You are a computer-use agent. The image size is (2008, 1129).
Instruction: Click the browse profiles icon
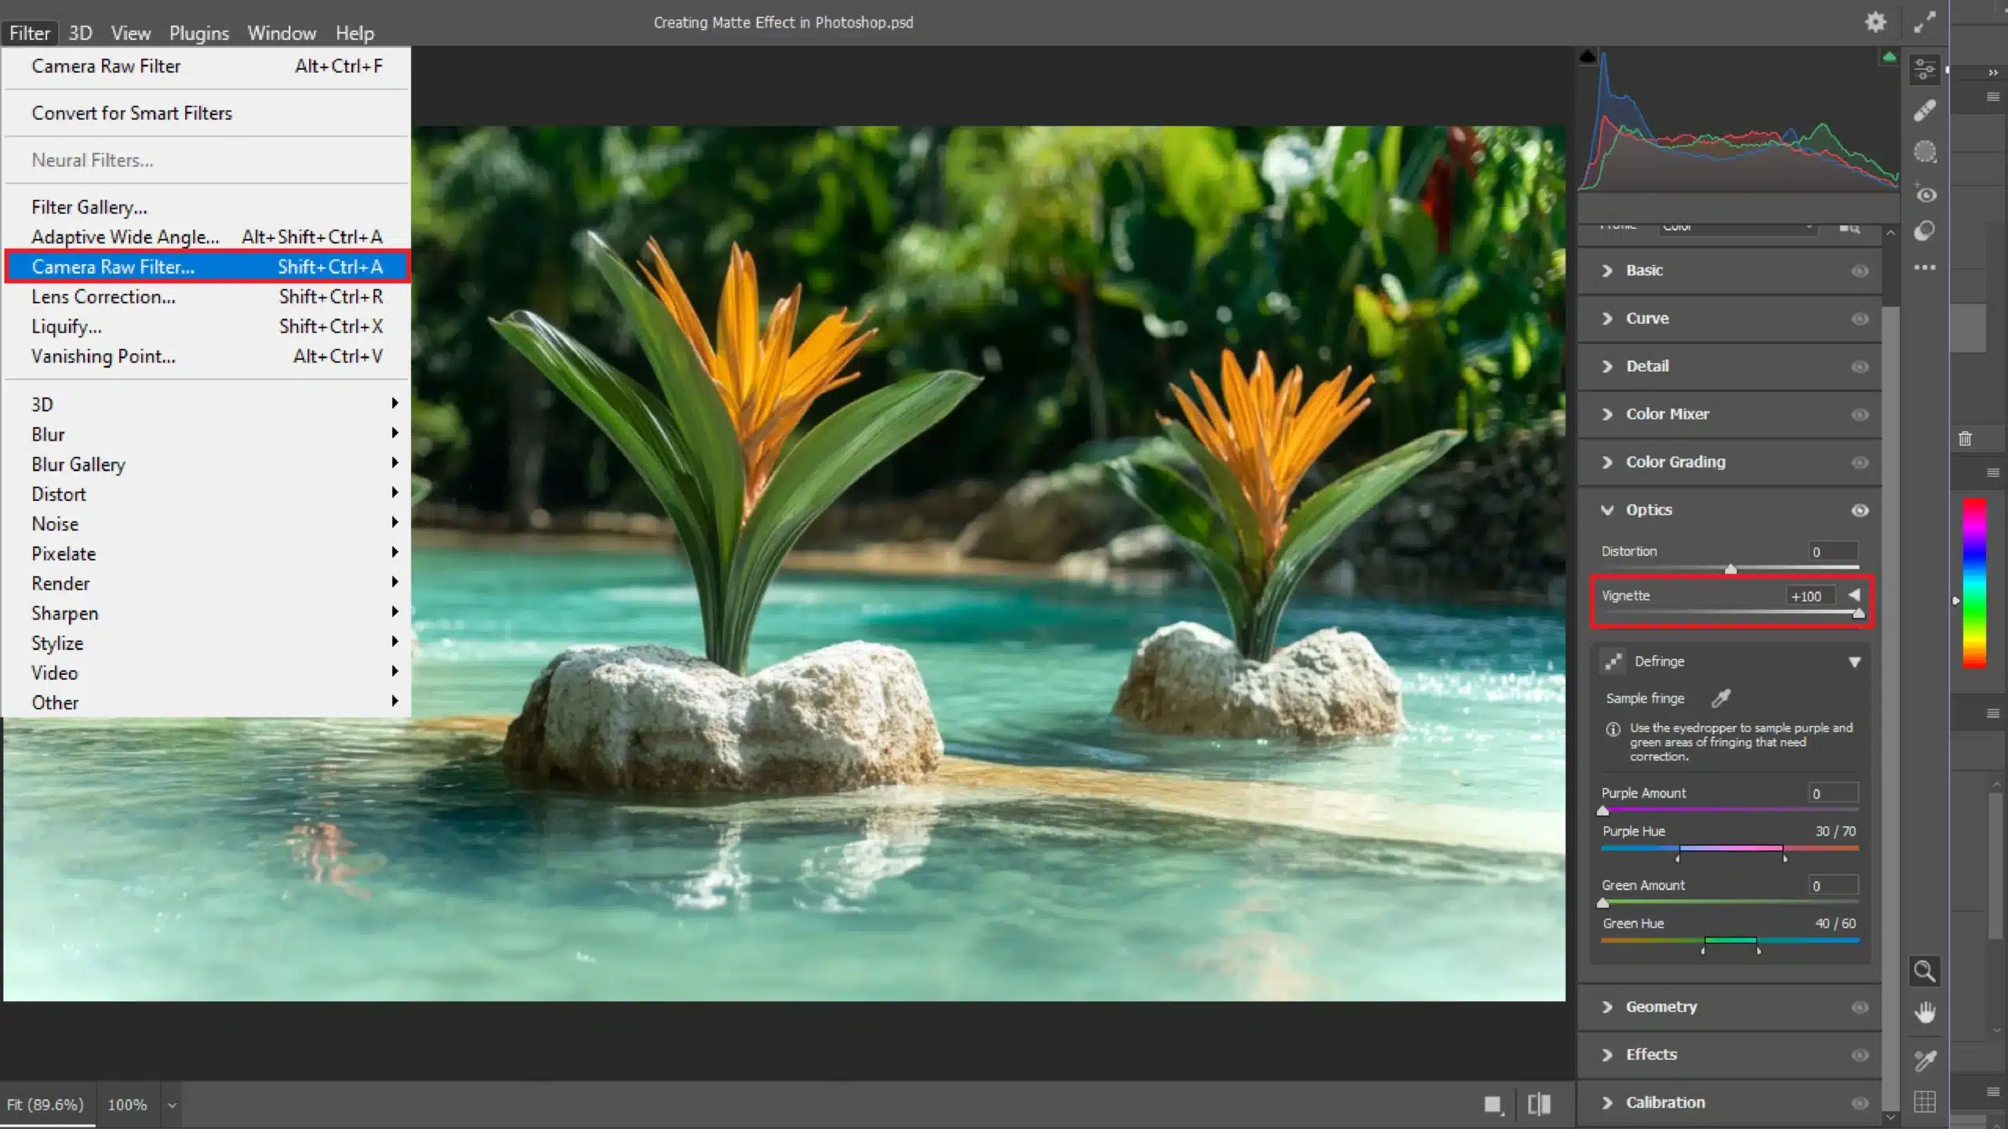(x=1850, y=228)
